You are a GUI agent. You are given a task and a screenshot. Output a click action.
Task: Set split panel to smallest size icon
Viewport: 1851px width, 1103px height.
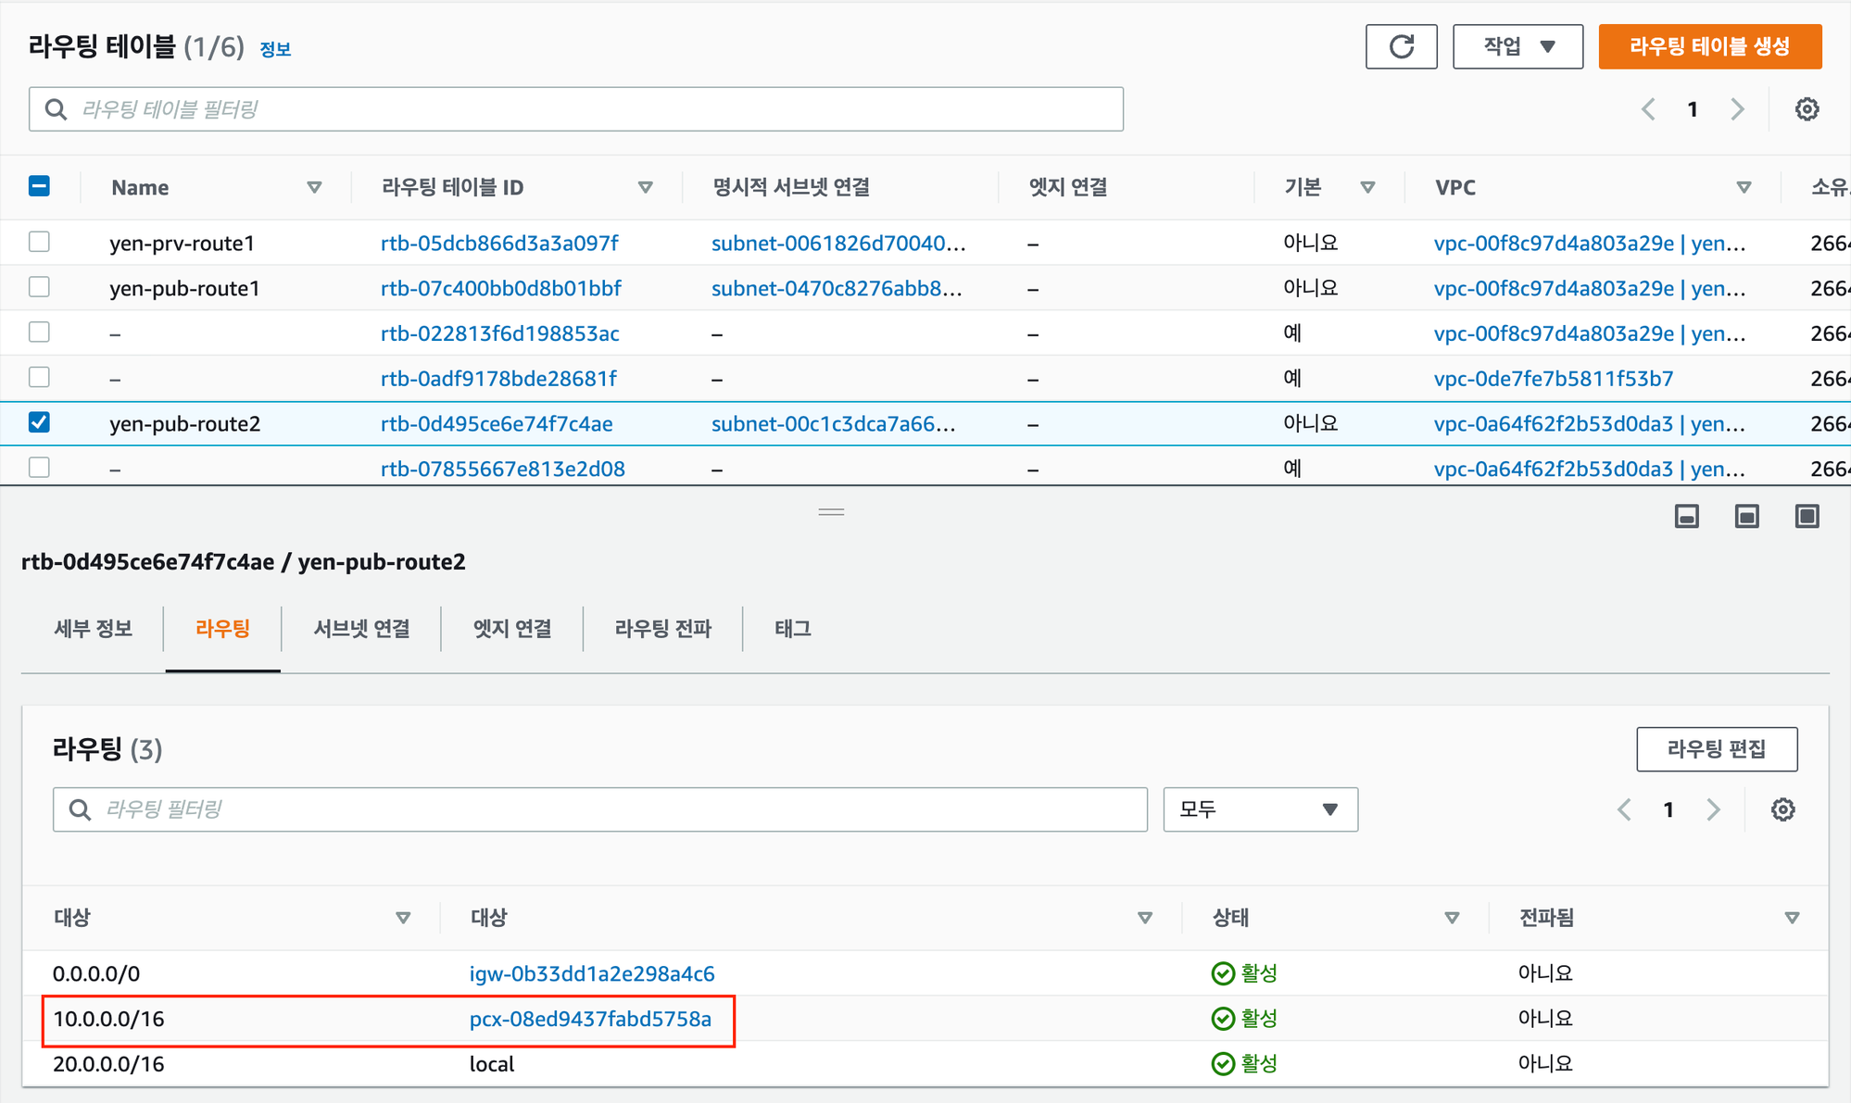[1686, 516]
